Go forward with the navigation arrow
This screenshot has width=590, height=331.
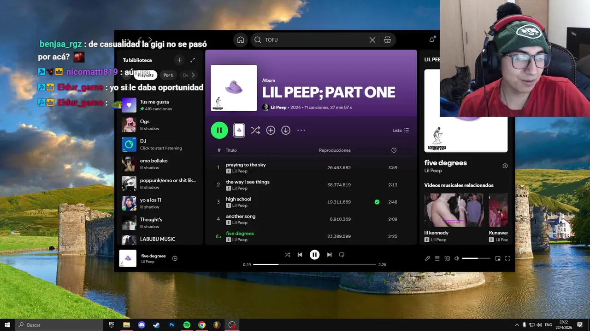click(150, 40)
